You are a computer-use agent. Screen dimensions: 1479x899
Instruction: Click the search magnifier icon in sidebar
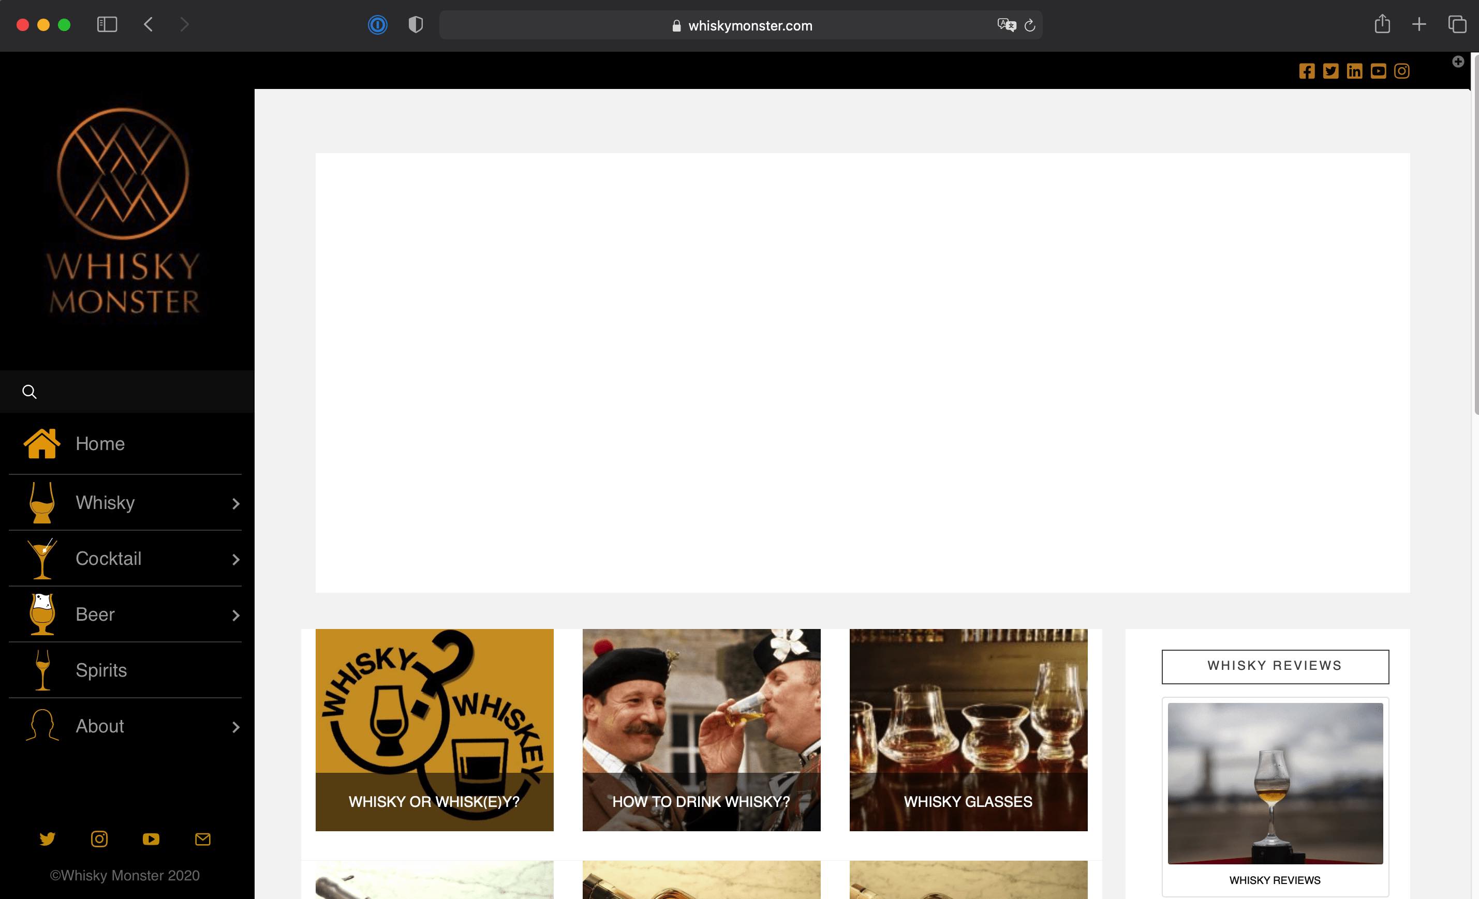coord(29,392)
